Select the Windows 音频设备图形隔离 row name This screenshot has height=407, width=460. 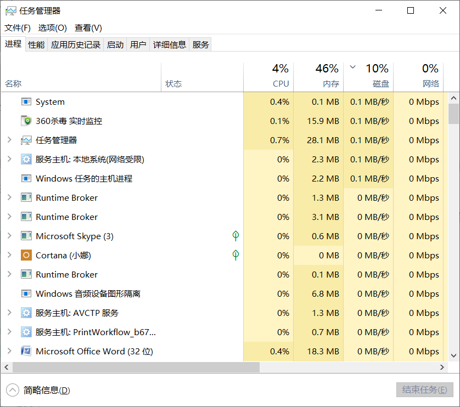[x=88, y=293]
